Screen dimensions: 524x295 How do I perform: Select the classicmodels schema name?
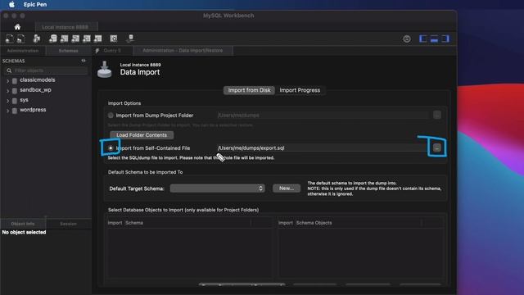38,80
